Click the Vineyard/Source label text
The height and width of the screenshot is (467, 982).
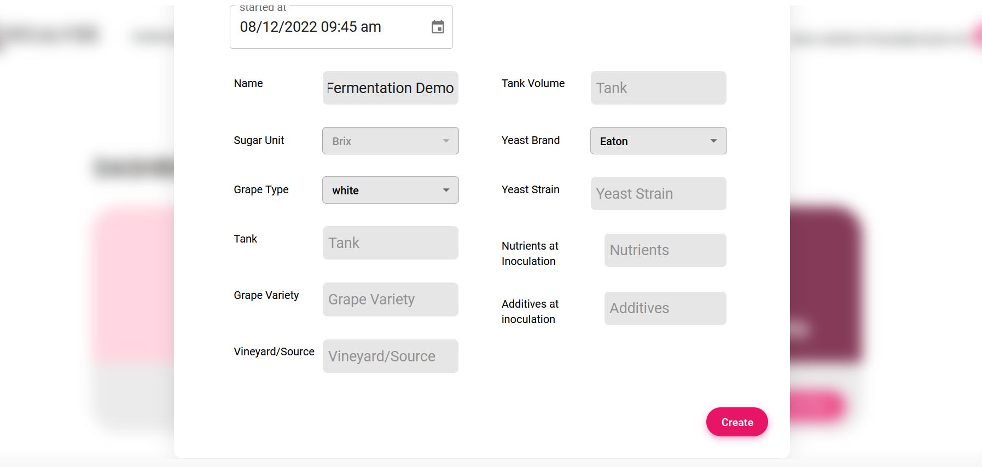pyautogui.click(x=274, y=351)
